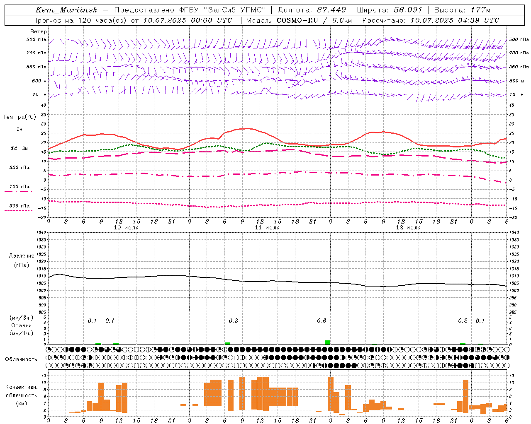Select the text Широта: 56.091

[390, 10]
